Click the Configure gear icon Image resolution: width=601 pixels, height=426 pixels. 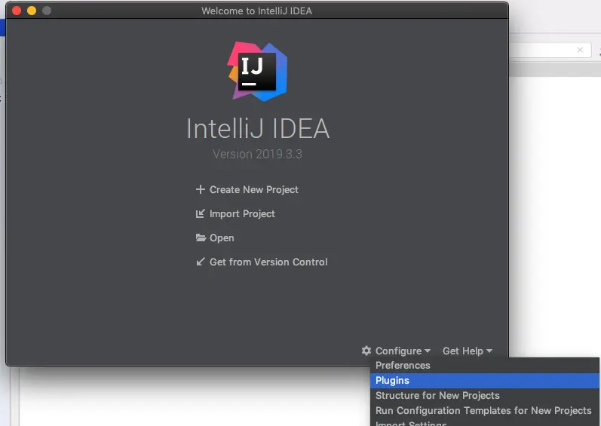(x=366, y=351)
